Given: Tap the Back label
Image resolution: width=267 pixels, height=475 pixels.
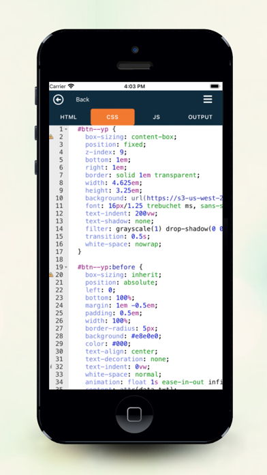Looking at the screenshot, I should (82, 100).
